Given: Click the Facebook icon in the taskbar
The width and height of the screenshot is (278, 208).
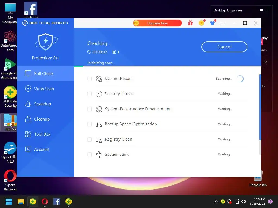Looking at the screenshot, I should (57, 201).
